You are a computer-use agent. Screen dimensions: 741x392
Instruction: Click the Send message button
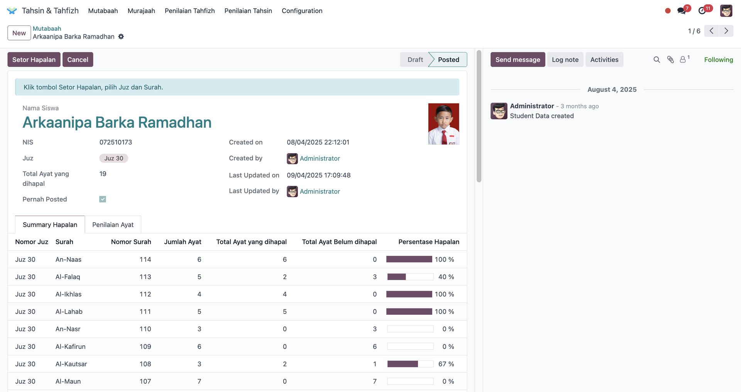(x=518, y=60)
